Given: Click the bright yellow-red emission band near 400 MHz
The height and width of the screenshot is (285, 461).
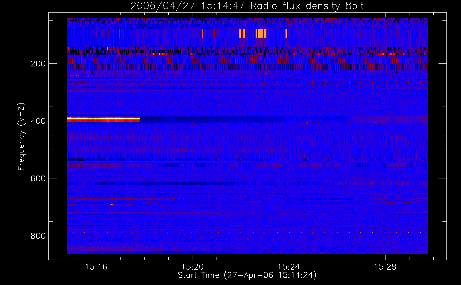Looking at the screenshot, I should 103,119.
